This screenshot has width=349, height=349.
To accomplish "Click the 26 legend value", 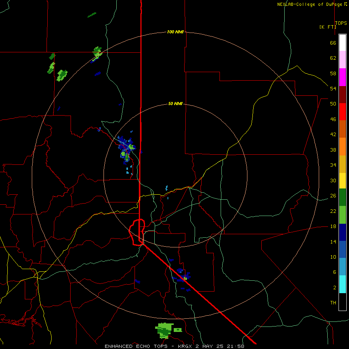I will (333, 196).
